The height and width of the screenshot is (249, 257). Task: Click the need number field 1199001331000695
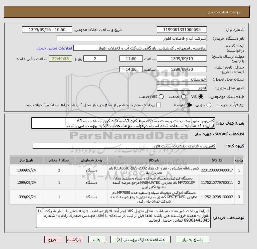pos(182,29)
